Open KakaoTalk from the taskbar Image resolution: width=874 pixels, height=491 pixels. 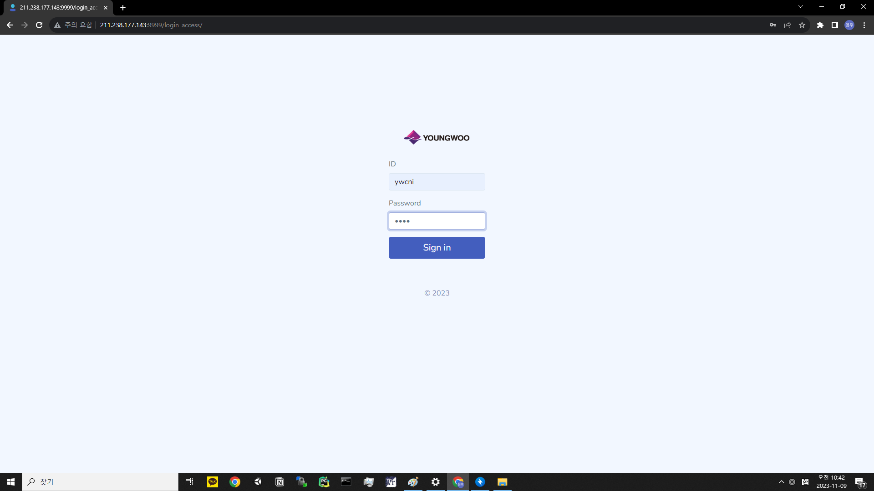[x=213, y=482]
